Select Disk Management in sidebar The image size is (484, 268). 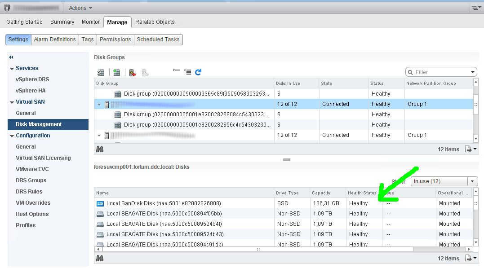[48, 124]
